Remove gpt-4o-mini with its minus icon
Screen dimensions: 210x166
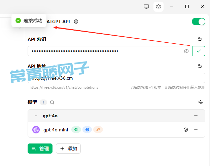coord(196,130)
